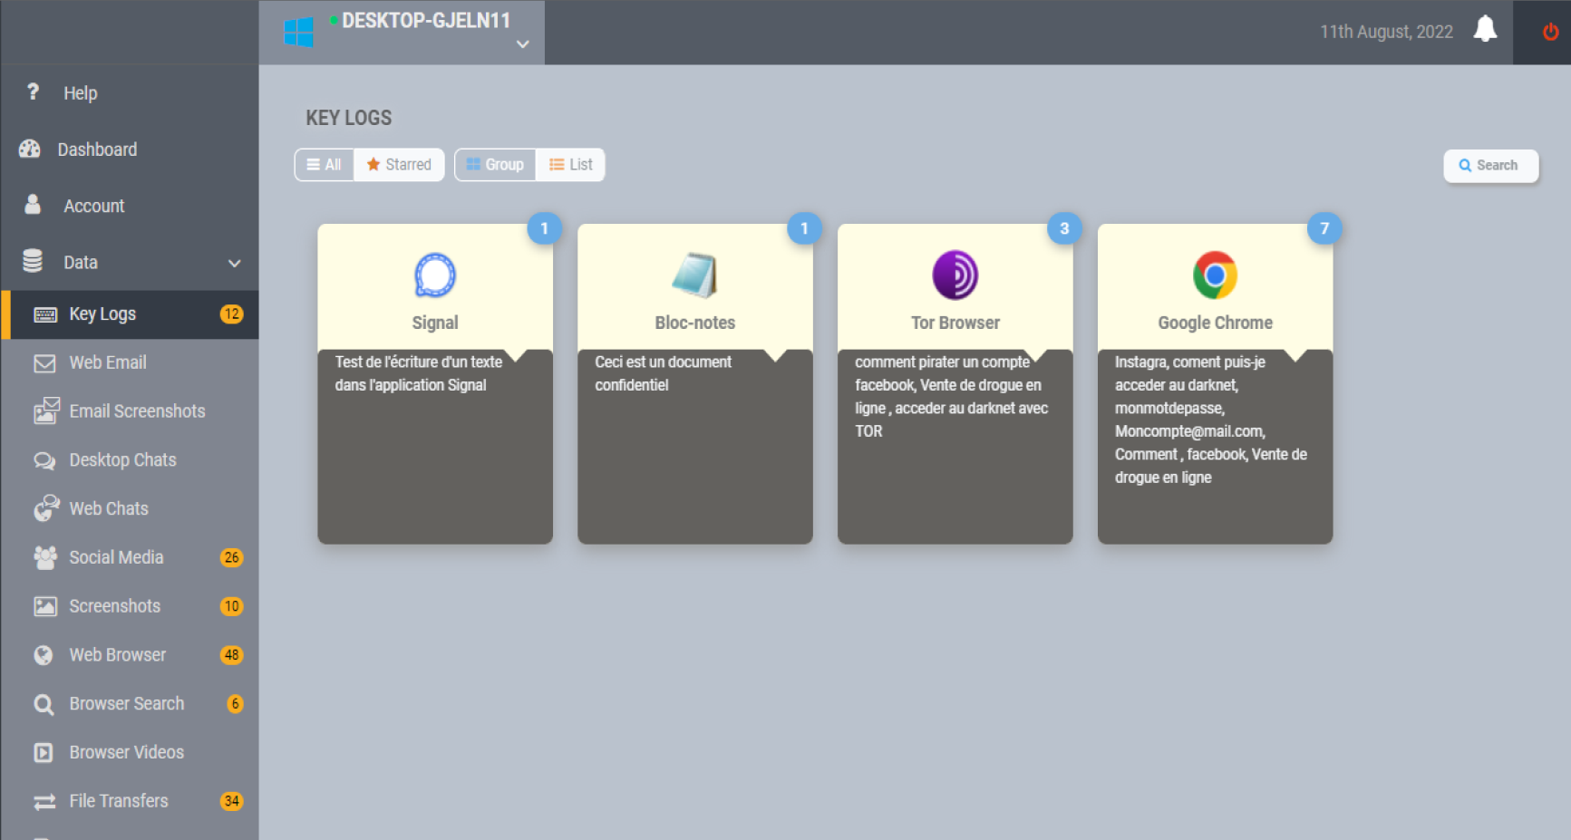Click the Search button
The image size is (1571, 840).
pyautogui.click(x=1490, y=166)
